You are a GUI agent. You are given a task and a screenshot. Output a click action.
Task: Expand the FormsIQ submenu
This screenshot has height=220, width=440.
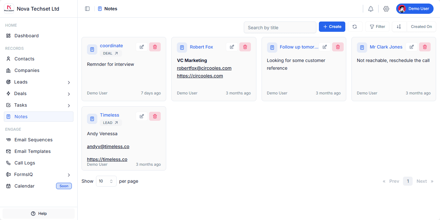coord(69,175)
